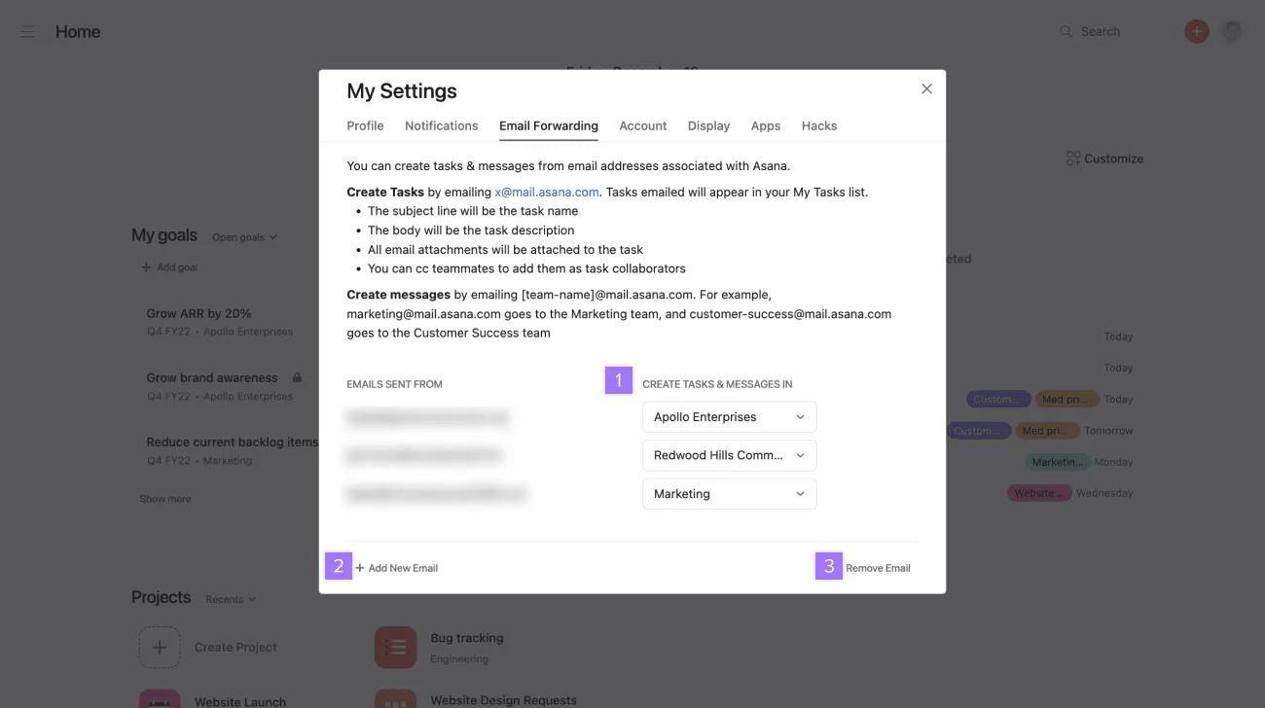Expand the Recents projects dropdown

tap(231, 599)
